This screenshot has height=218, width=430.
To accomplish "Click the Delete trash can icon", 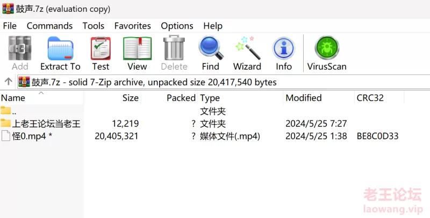I will pos(174,53).
